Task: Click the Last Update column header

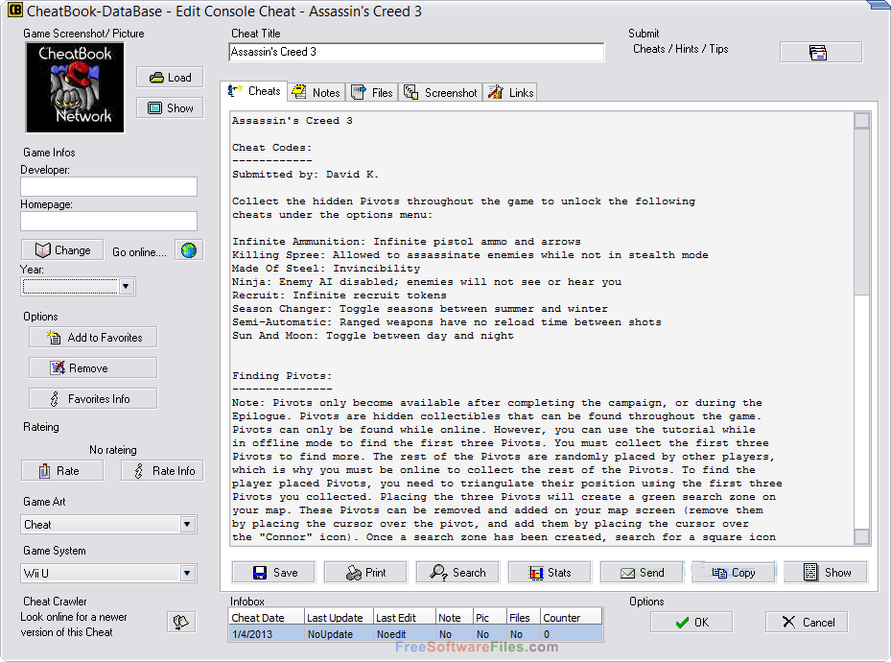Action: [339, 618]
